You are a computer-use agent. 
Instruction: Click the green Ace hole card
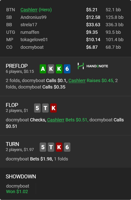(x=43, y=69)
